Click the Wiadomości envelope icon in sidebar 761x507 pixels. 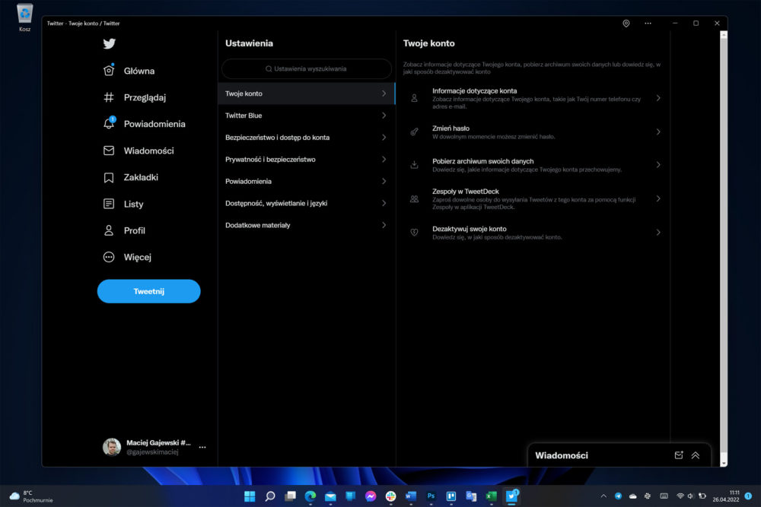(109, 151)
